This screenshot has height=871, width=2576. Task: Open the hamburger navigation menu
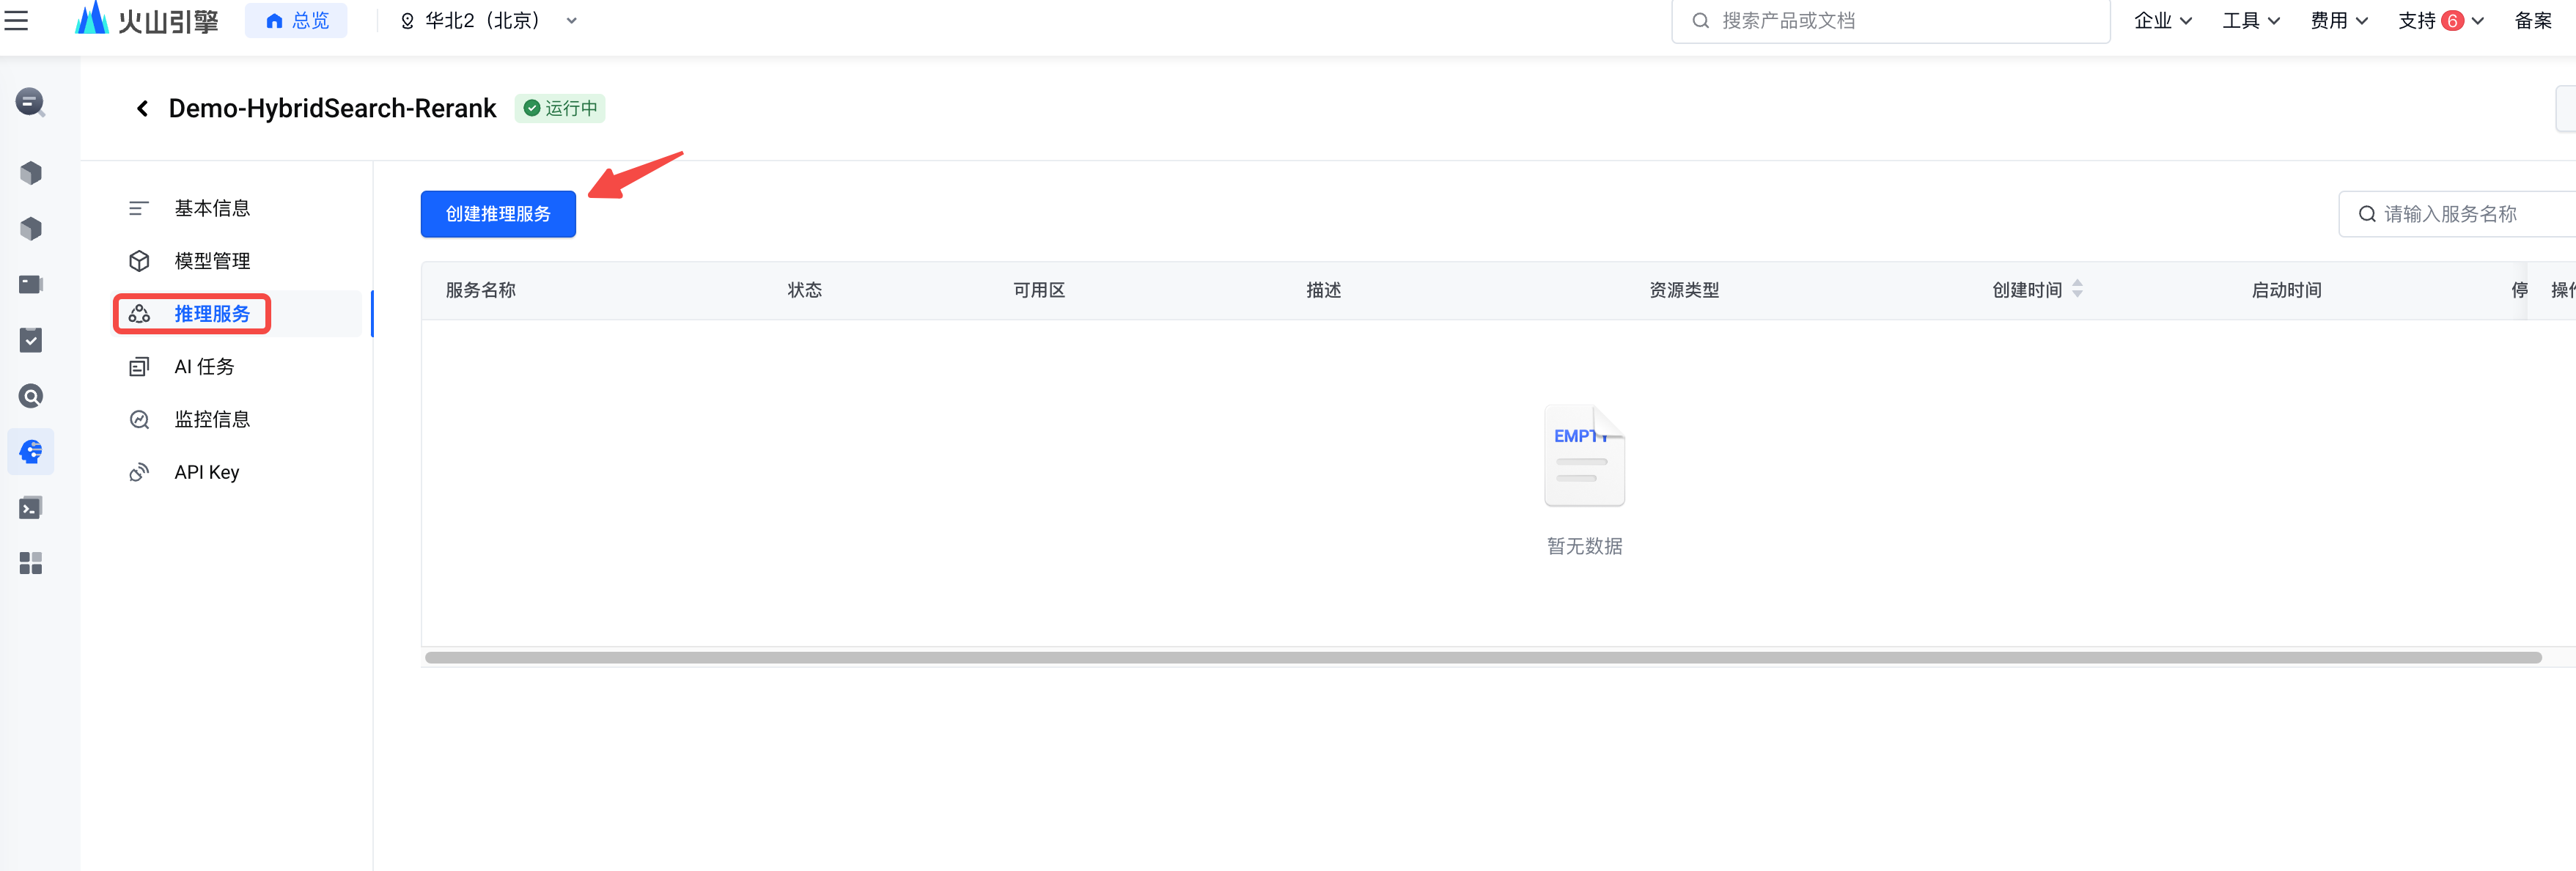[16, 20]
